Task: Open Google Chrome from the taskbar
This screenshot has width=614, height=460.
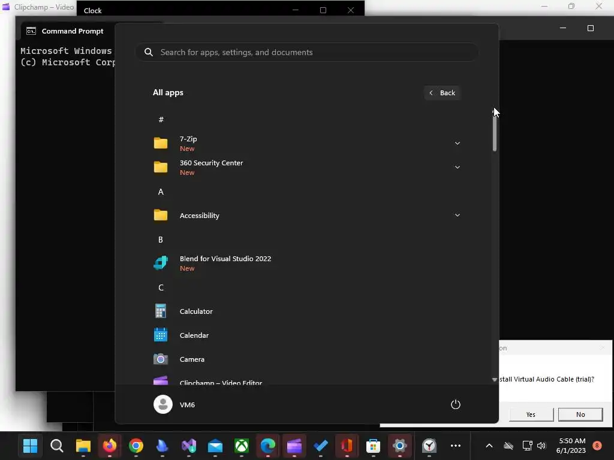Action: 136,446
